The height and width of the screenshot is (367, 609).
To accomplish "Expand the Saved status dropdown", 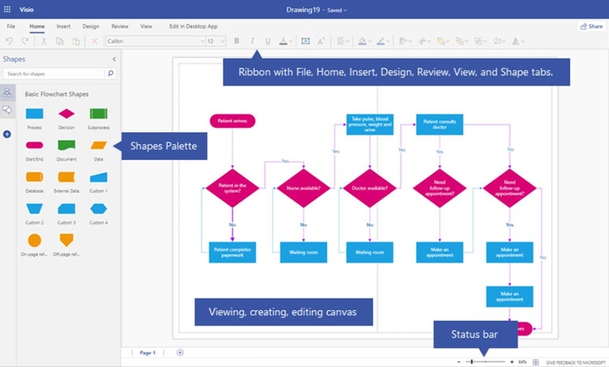I will (336, 11).
